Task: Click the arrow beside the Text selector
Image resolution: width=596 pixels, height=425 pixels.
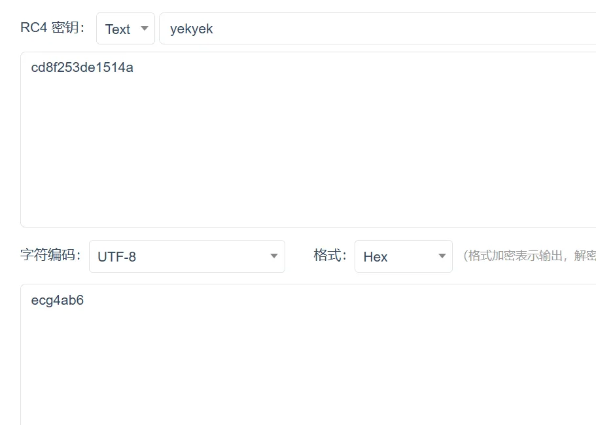Action: click(x=145, y=29)
